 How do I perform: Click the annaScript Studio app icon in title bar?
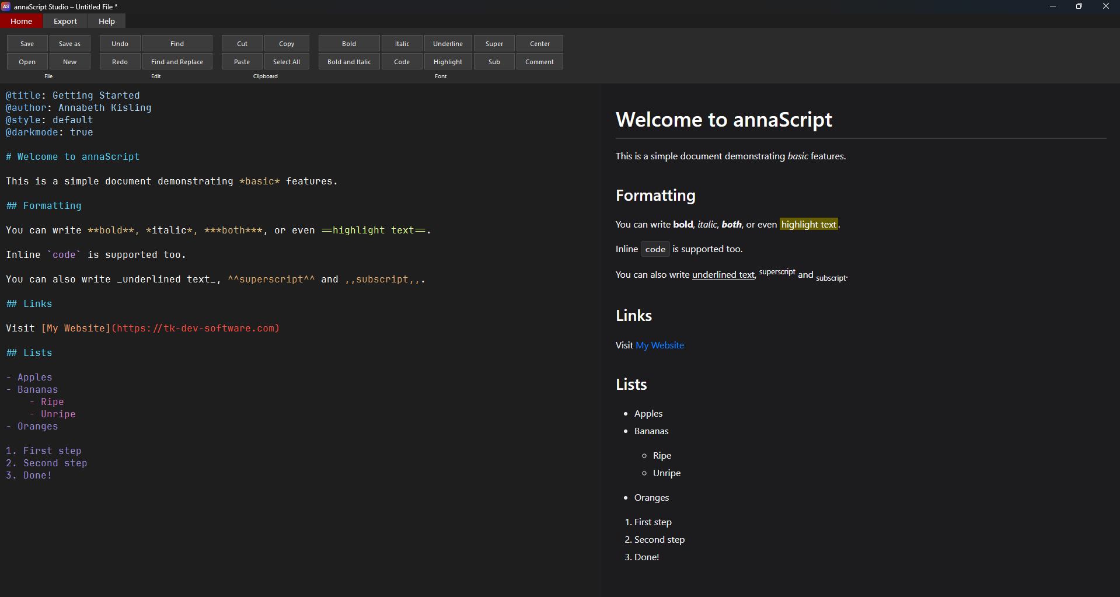point(6,6)
